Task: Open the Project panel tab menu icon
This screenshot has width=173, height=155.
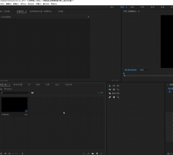Action: click(9, 85)
